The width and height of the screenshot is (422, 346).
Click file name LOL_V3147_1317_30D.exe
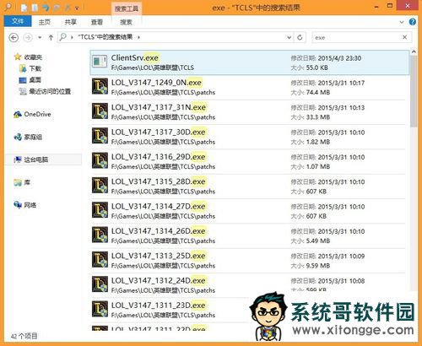click(x=159, y=132)
